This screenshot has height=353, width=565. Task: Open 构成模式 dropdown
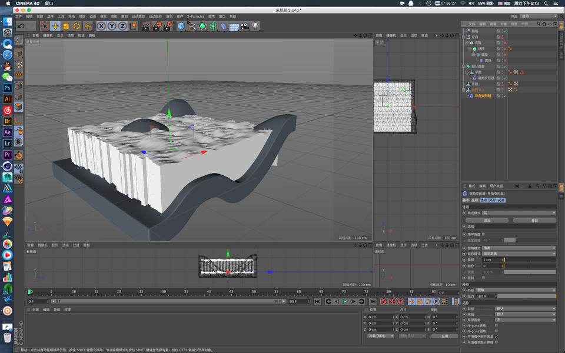pyautogui.click(x=519, y=213)
